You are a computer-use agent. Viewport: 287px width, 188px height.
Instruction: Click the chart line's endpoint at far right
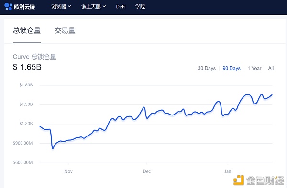tap(272, 95)
